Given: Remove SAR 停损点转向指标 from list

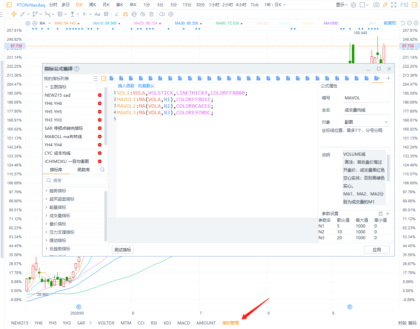Looking at the screenshot, I should pos(100,128).
